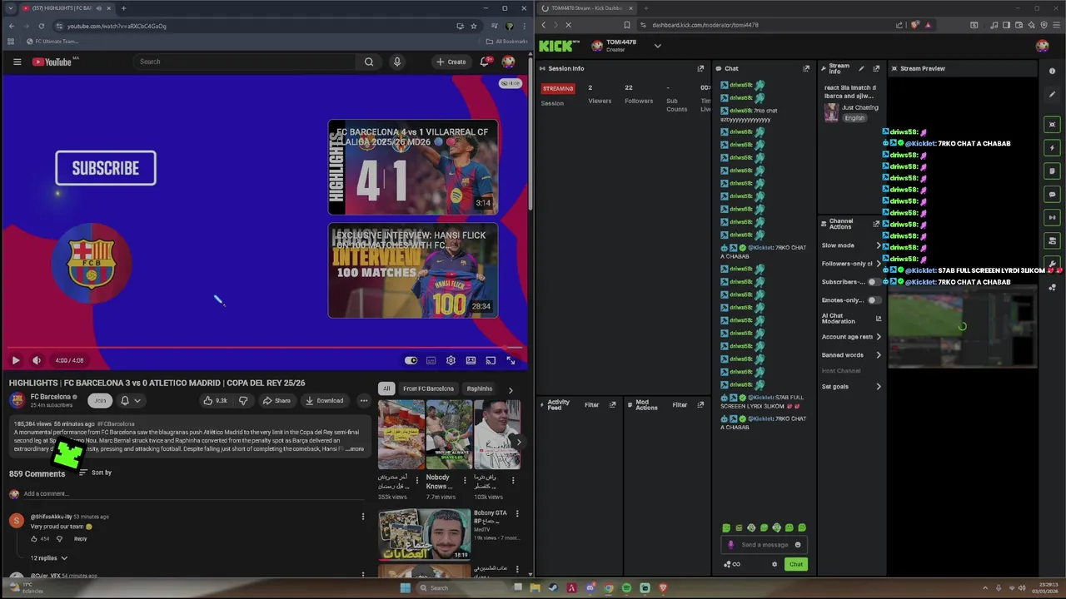
Task: Open Steam from the Windows taskbar
Action: click(x=553, y=588)
